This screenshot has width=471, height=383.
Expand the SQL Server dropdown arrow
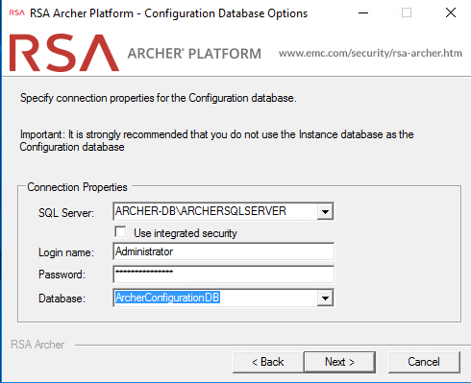pyautogui.click(x=325, y=211)
